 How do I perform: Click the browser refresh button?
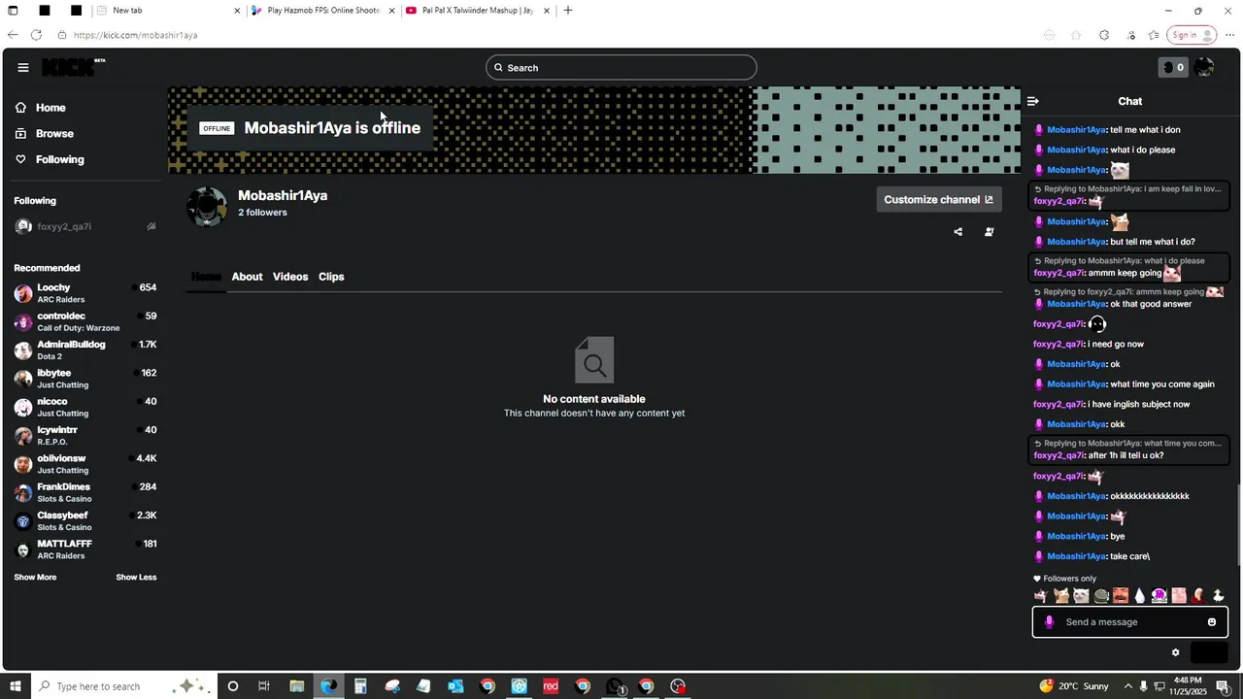[36, 35]
